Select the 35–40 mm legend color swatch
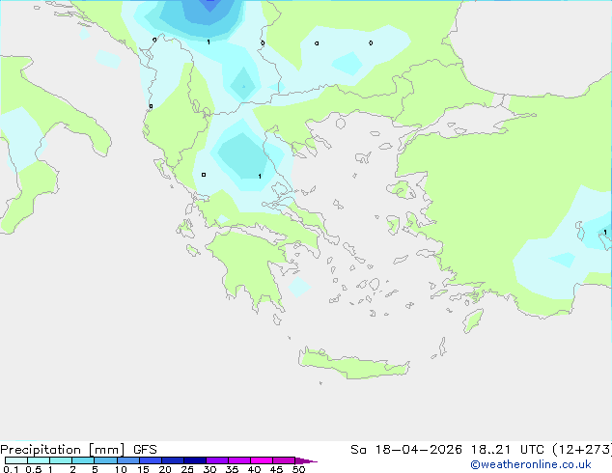The image size is (612, 473). 239,460
